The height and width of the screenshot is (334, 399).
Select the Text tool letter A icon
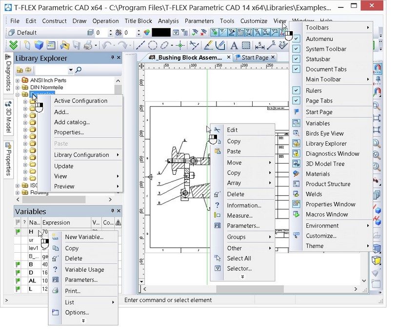coord(234,46)
